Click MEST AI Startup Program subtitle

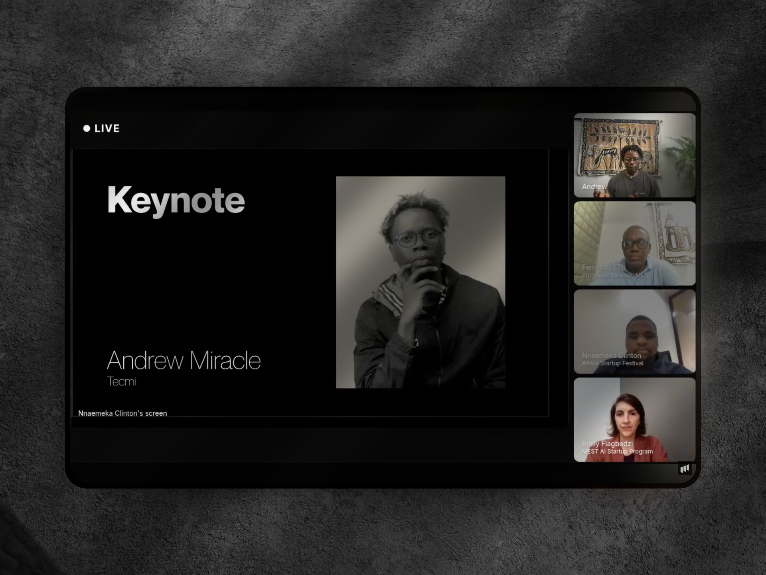coord(617,452)
